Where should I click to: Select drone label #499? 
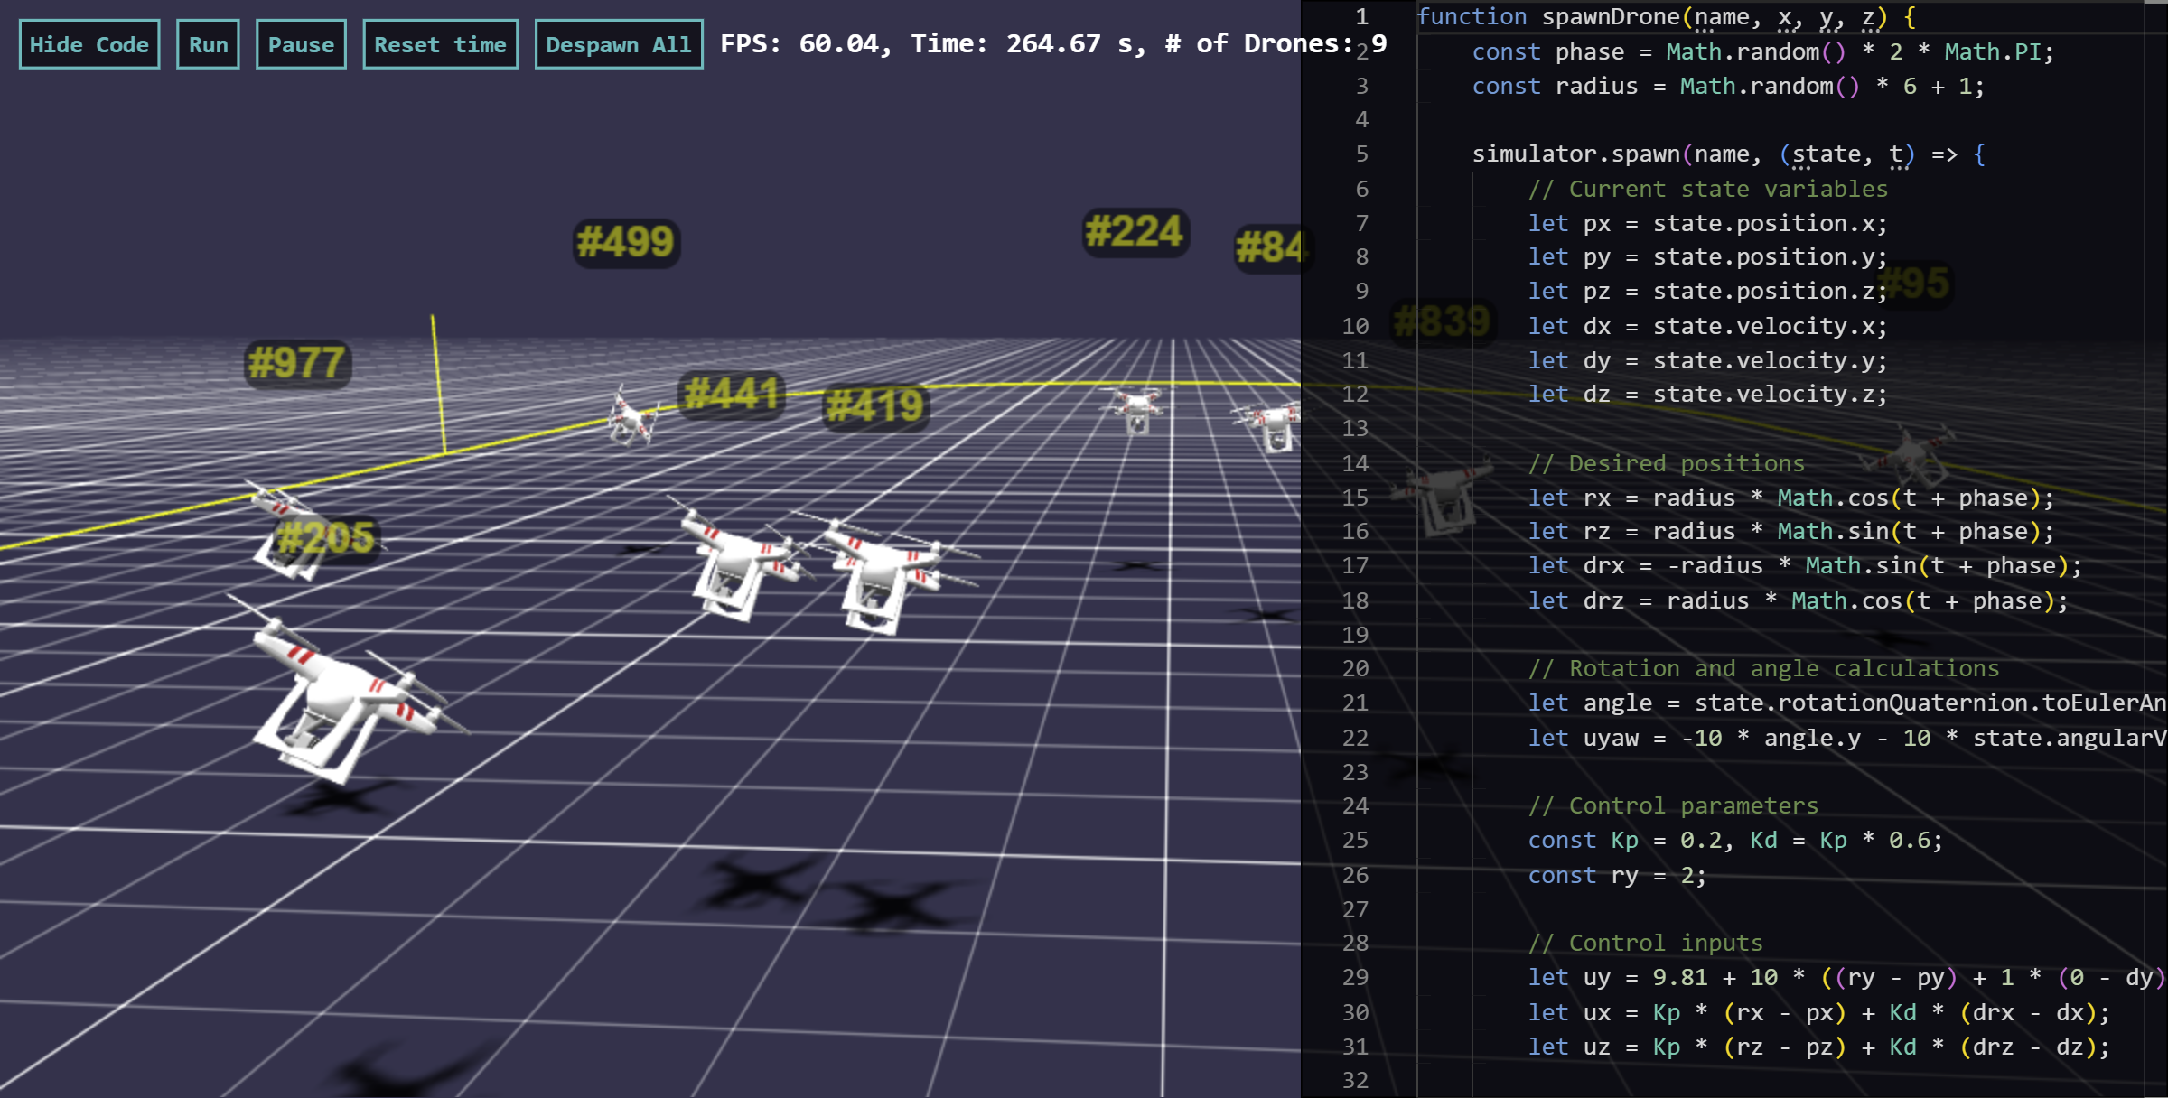(x=626, y=242)
